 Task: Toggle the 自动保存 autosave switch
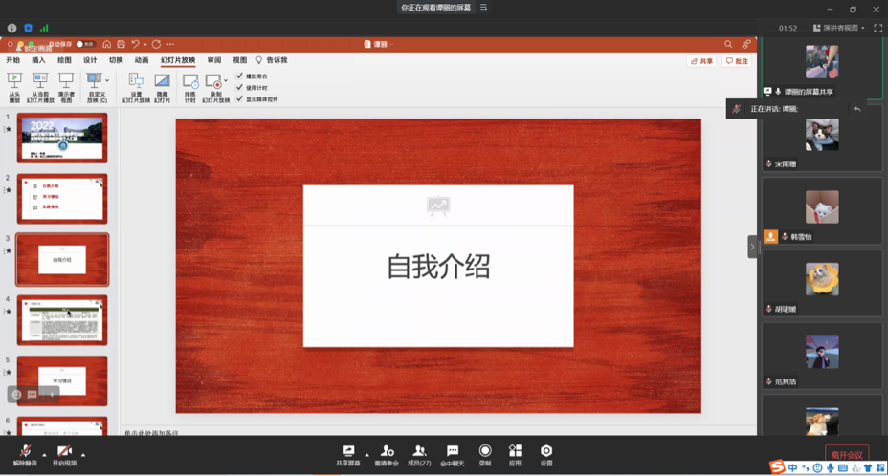[x=85, y=44]
